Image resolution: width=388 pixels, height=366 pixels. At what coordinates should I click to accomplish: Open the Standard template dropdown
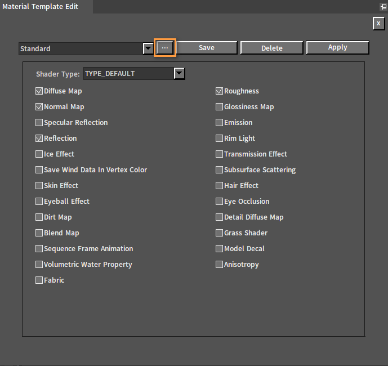coord(148,48)
